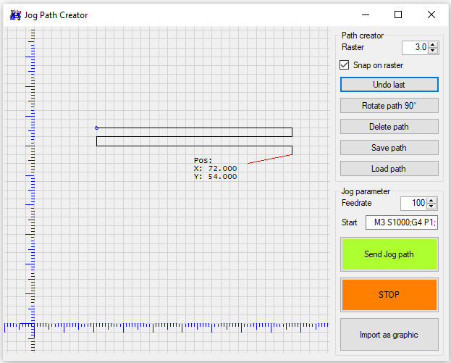Click the Undo last button
The width and height of the screenshot is (451, 363).
(389, 85)
